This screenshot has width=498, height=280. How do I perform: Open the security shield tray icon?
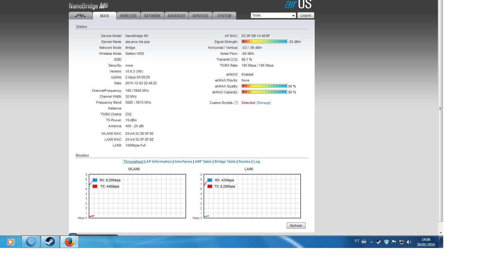click(x=387, y=242)
